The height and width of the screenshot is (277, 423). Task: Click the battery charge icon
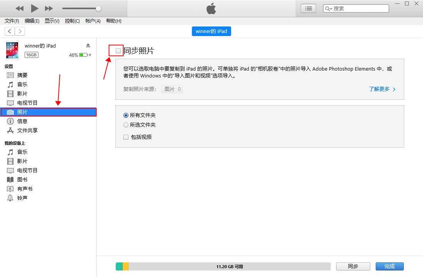coord(85,55)
